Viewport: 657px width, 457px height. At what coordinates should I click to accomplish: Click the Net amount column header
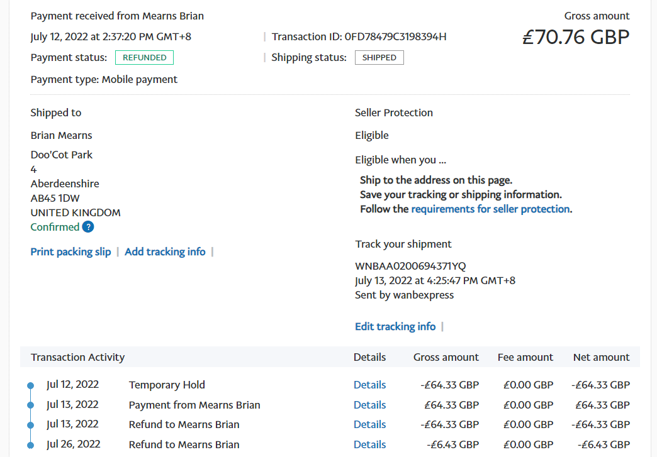click(x=601, y=357)
